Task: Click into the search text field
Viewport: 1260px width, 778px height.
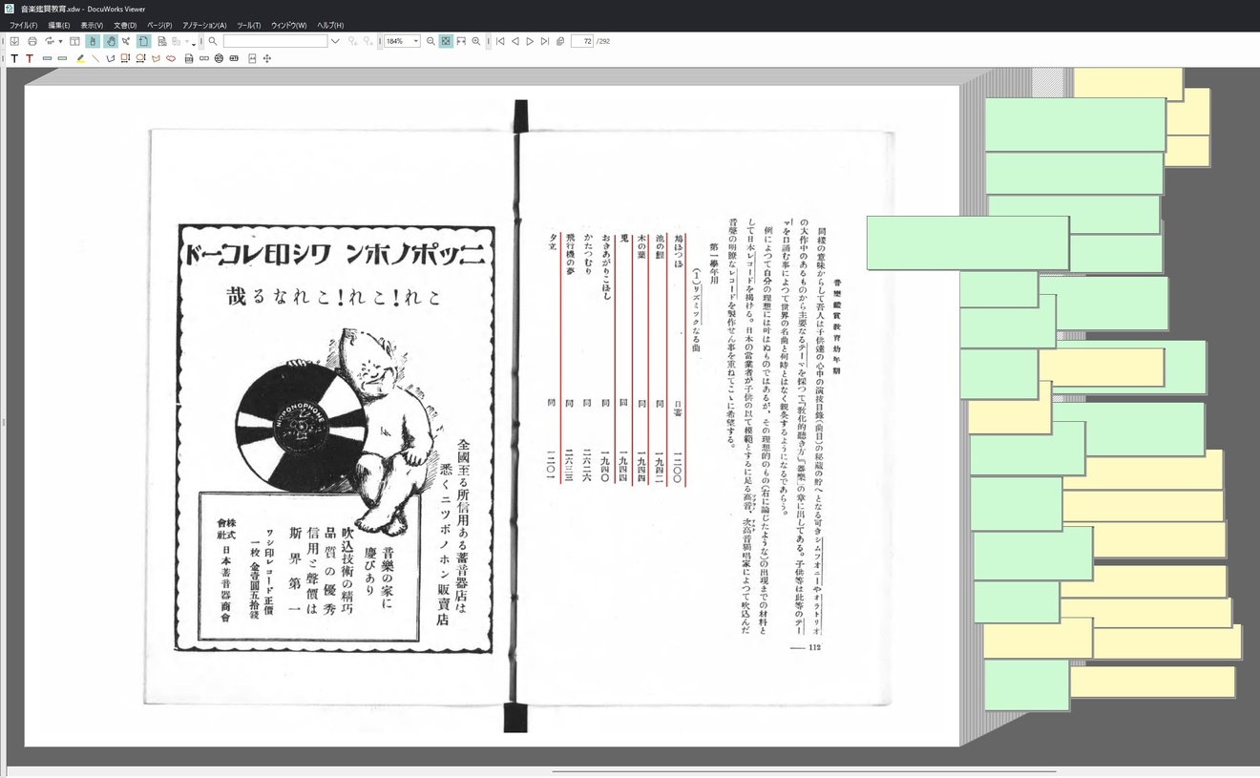Action: click(275, 41)
